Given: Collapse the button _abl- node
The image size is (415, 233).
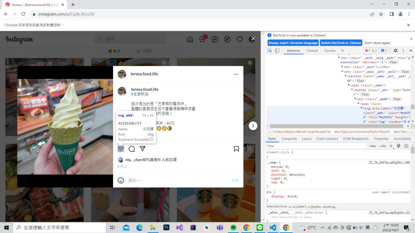Looking at the screenshot, I should [x=352, y=90].
